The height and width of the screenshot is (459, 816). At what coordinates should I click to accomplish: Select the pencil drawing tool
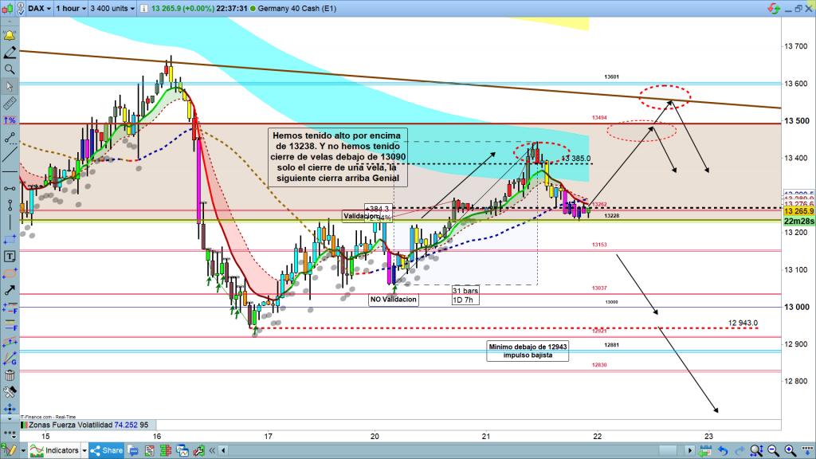[10, 53]
